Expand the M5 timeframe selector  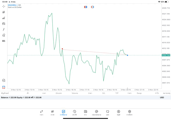click(3, 41)
